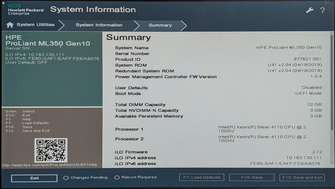Open the wrench settings icon

[310, 10]
